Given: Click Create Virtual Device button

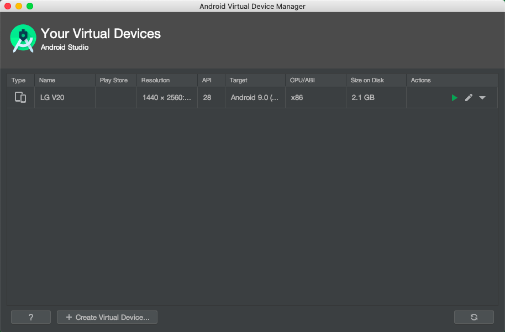Looking at the screenshot, I should tap(107, 317).
